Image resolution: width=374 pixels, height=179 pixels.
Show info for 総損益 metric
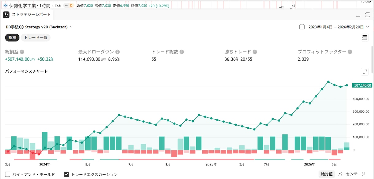pyautogui.click(x=22, y=52)
